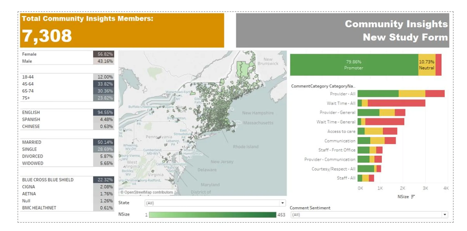The image size is (467, 231).
Task: Click the red segment of the Wait Time - All bar
Action: coord(396,103)
